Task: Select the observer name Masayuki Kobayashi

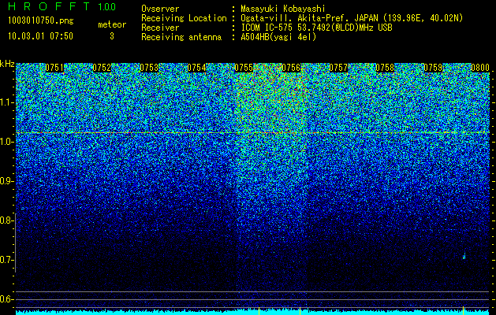Action: pos(282,9)
